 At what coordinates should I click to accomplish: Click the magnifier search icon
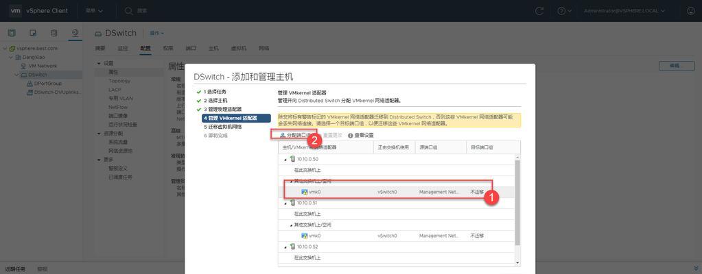128,11
